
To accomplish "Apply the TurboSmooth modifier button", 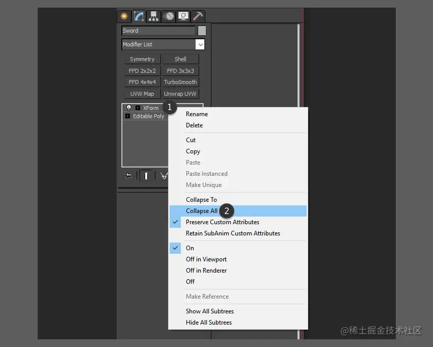I will point(180,82).
